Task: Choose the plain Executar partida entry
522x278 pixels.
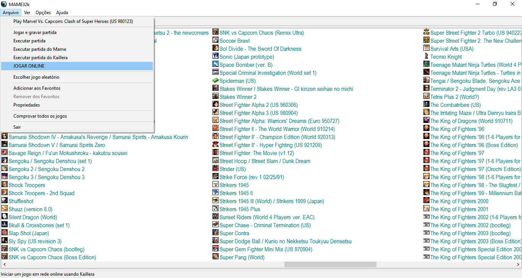Action: (x=77, y=41)
